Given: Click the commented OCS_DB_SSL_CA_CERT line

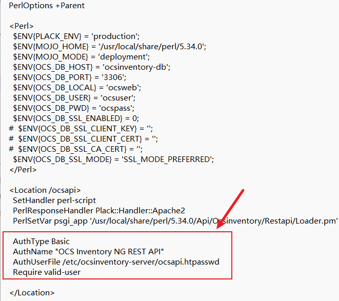Looking at the screenshot, I should 76,149.
